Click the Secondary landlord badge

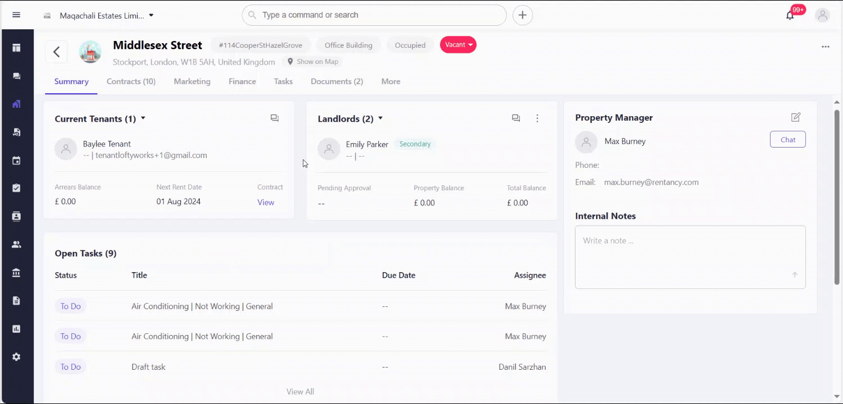coord(415,144)
